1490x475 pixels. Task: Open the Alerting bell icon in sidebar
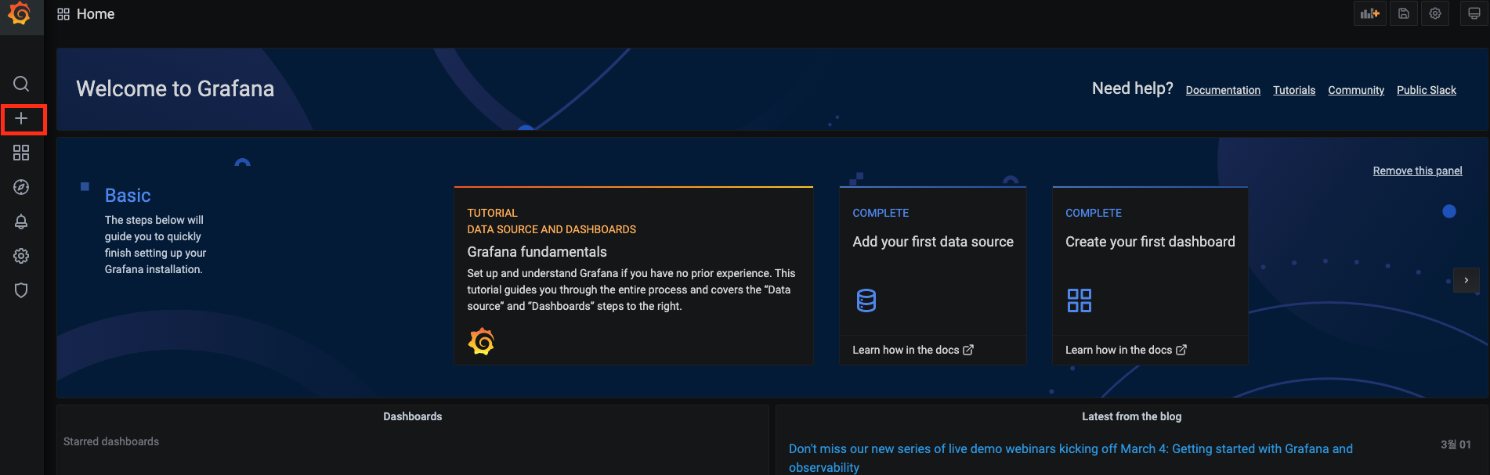coord(21,221)
